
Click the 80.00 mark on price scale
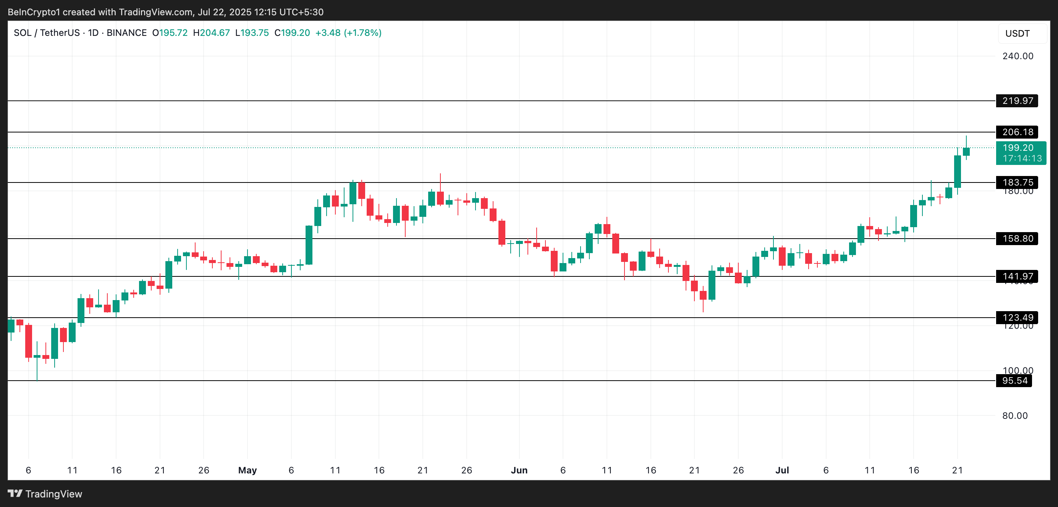coord(1014,415)
